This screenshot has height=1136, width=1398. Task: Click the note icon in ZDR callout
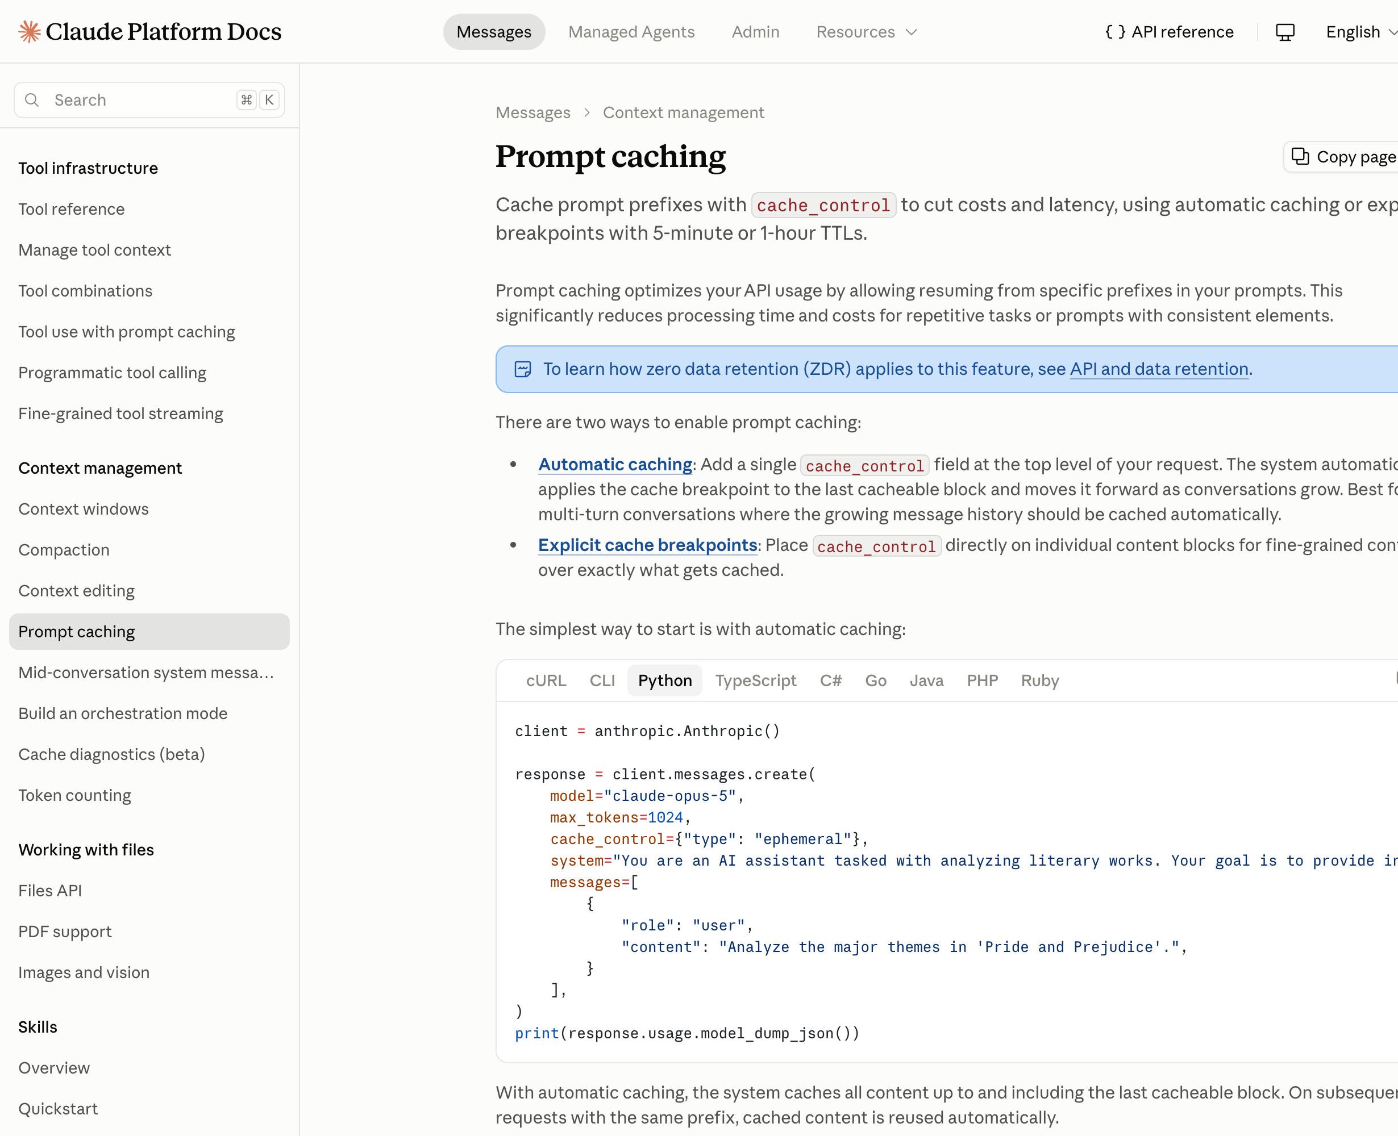coord(522,370)
